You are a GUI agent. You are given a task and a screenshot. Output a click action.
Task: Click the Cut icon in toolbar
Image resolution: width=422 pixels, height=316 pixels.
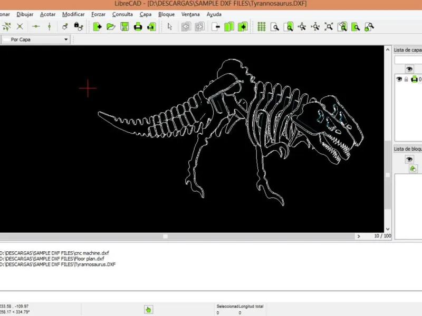pyautogui.click(x=216, y=27)
